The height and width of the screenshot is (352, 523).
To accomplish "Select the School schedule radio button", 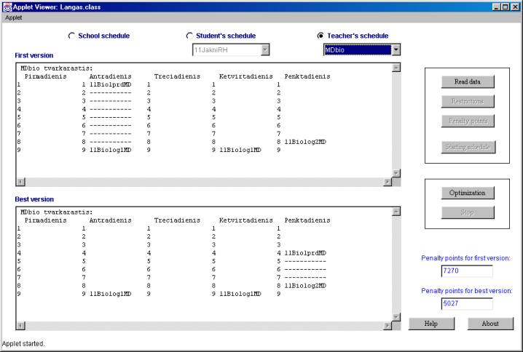I will click(71, 36).
